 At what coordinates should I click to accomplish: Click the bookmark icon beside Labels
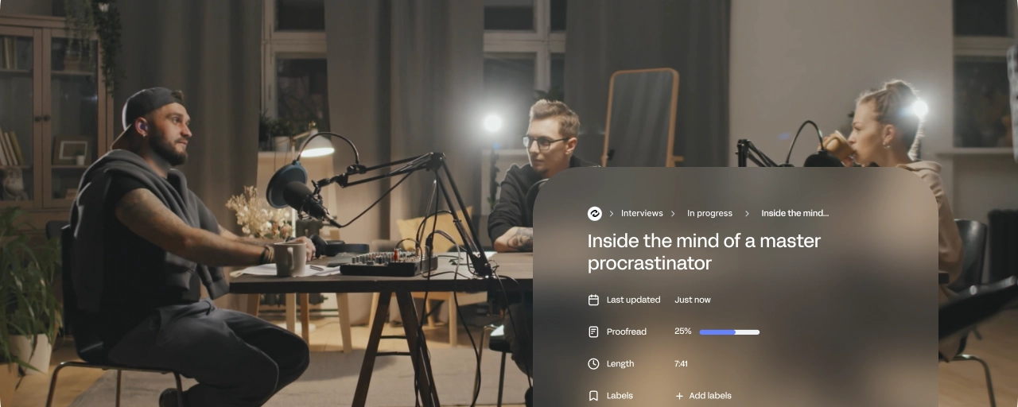click(593, 396)
